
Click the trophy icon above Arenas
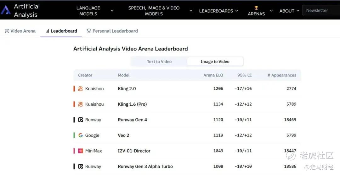click(256, 8)
